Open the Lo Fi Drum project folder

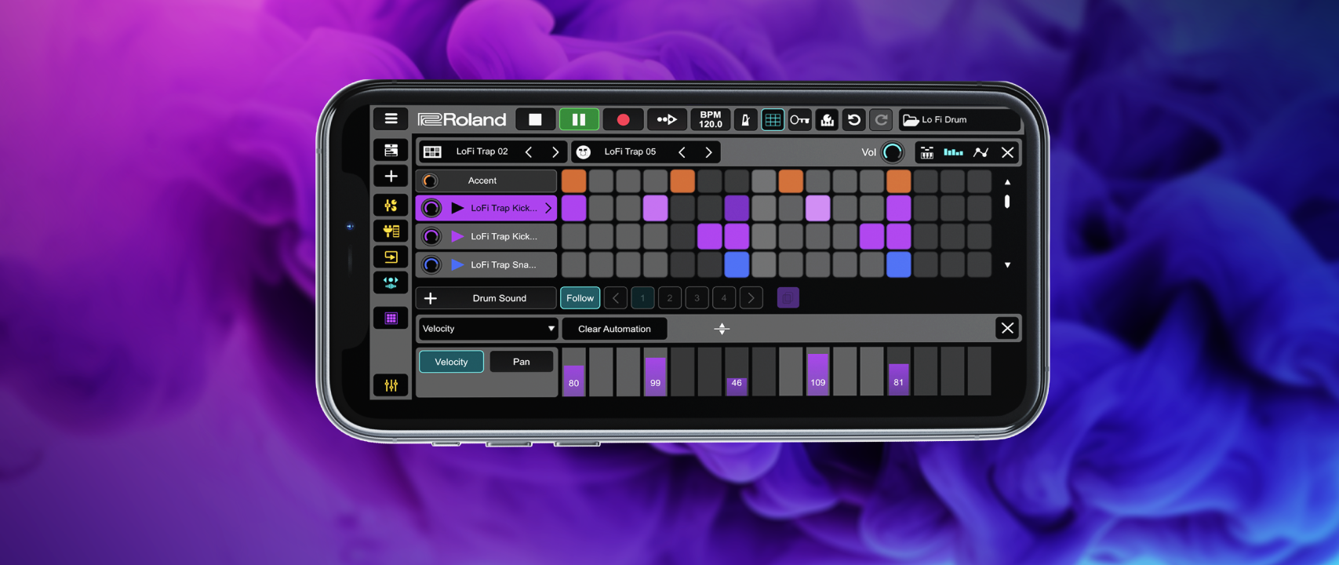click(959, 119)
